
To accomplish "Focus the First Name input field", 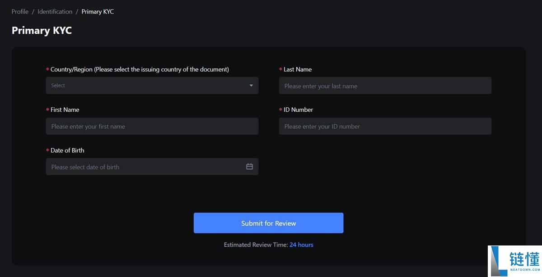I will 152,126.
